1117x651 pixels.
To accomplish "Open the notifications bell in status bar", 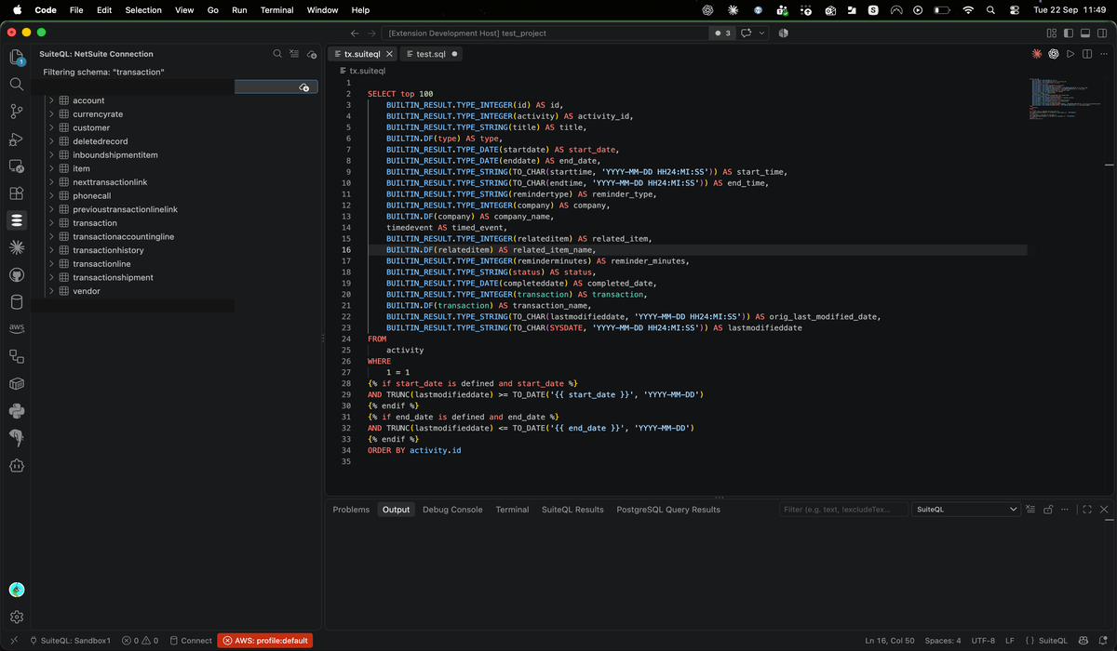I will point(1104,641).
